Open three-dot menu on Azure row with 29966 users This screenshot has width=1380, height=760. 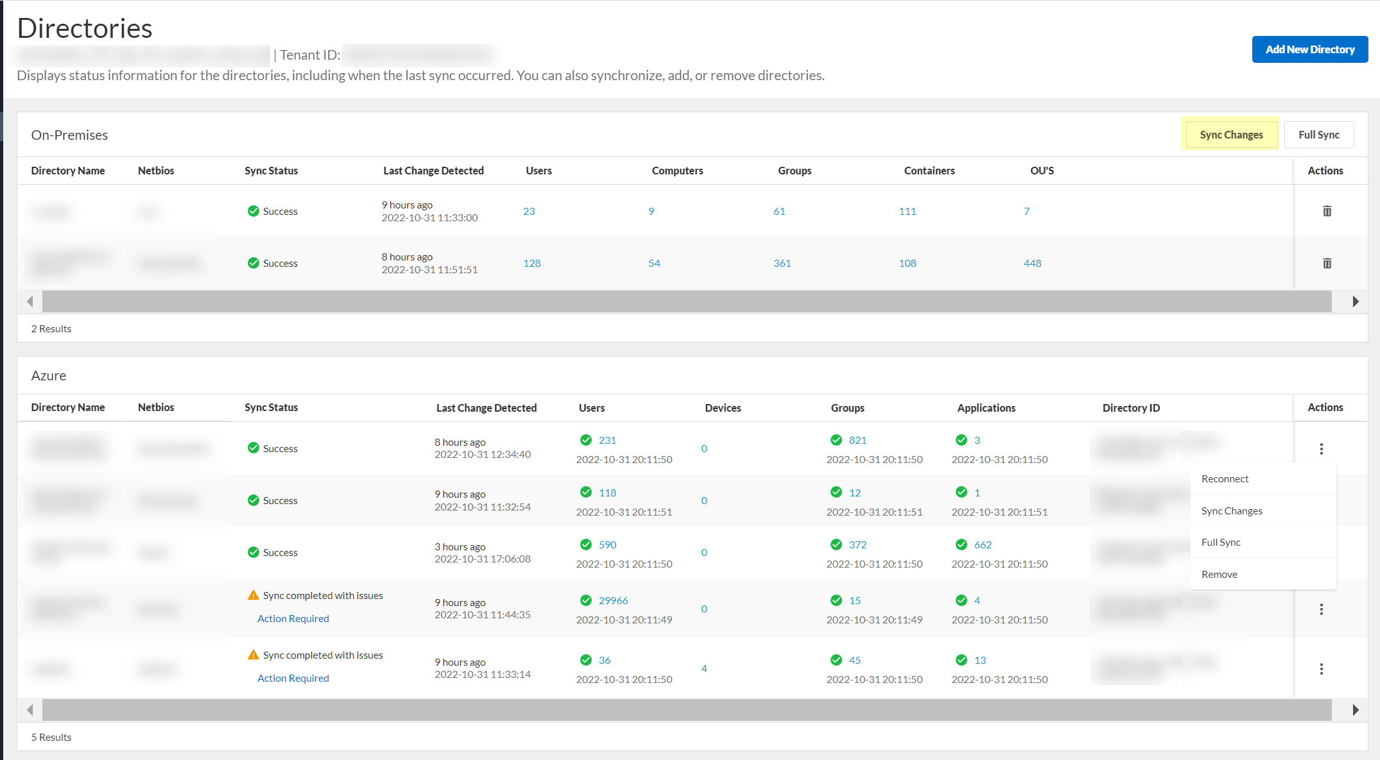click(x=1321, y=609)
